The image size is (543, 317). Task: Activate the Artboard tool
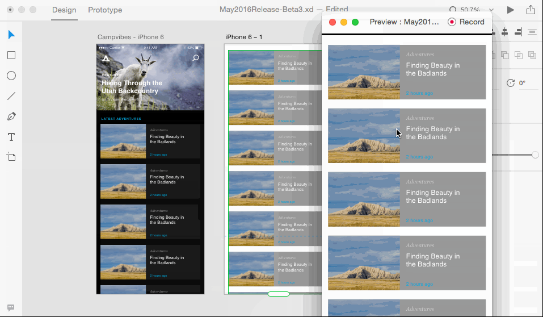pyautogui.click(x=11, y=157)
